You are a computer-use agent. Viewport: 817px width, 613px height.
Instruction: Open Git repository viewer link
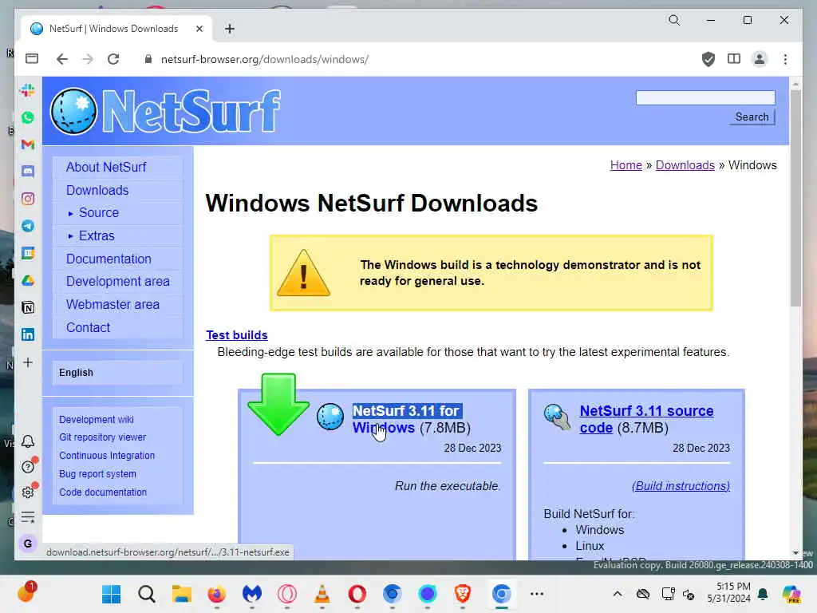coord(102,437)
